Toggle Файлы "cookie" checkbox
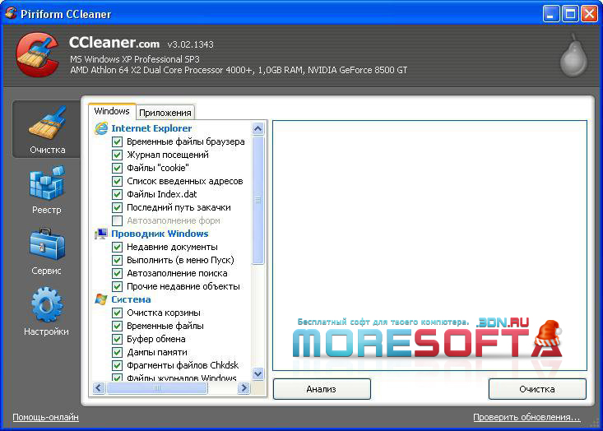Image resolution: width=603 pixels, height=431 pixels. [118, 168]
